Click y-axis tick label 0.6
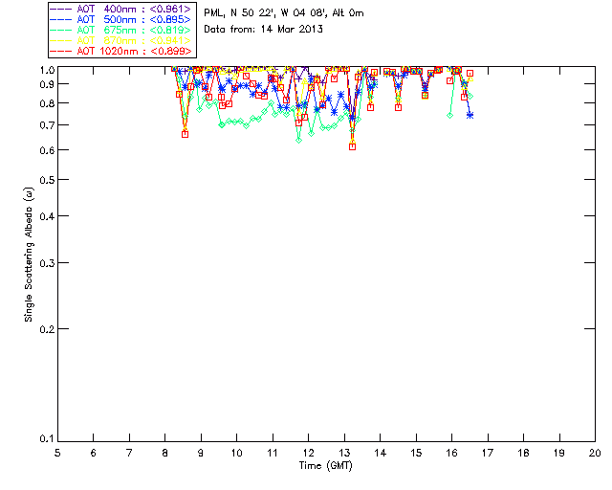The image size is (612, 490). [x=47, y=150]
